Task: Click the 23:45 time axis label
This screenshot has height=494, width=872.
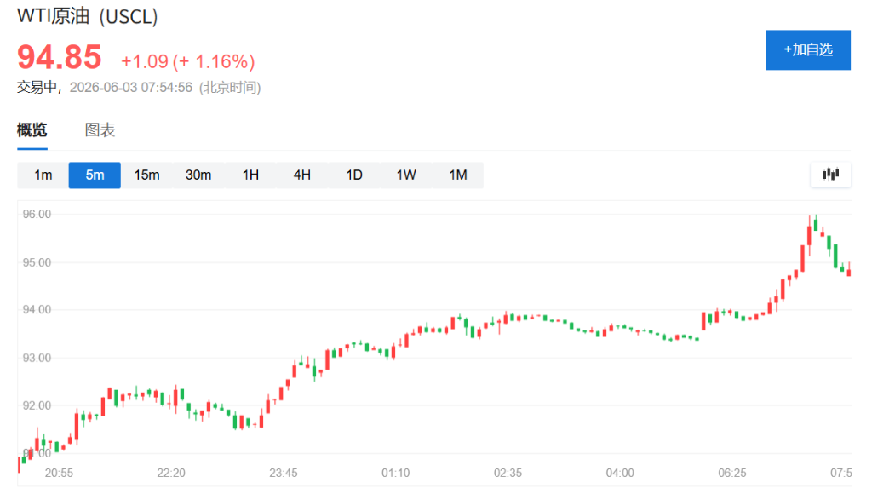Action: [283, 473]
